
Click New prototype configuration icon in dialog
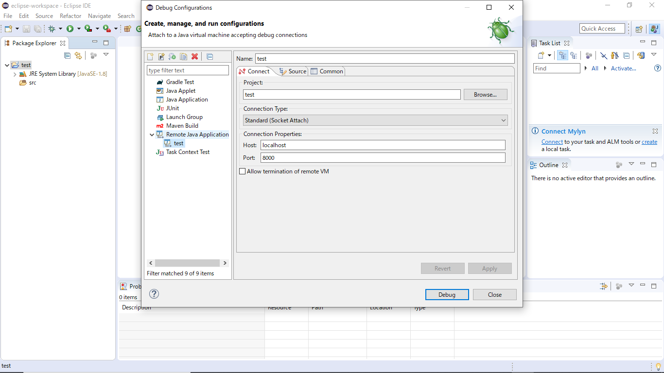coord(161,57)
